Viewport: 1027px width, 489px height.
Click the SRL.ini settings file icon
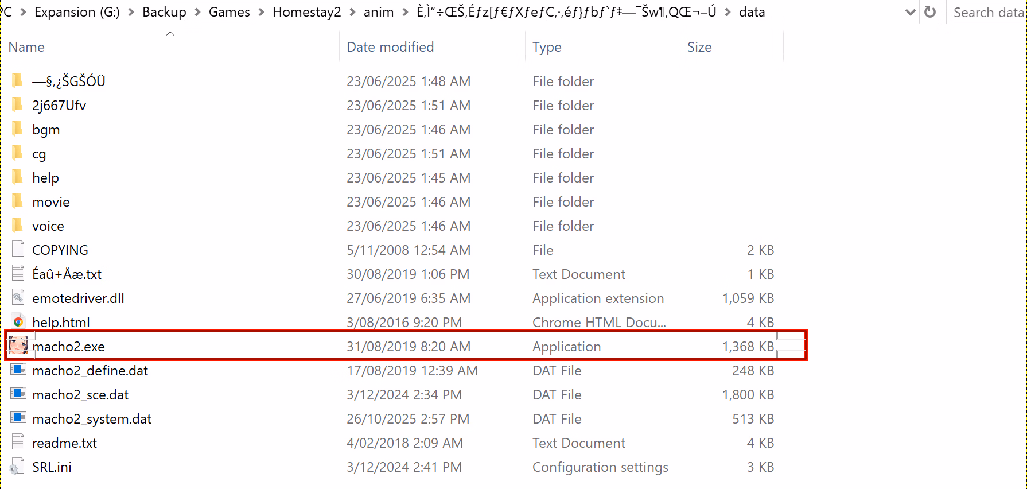18,467
